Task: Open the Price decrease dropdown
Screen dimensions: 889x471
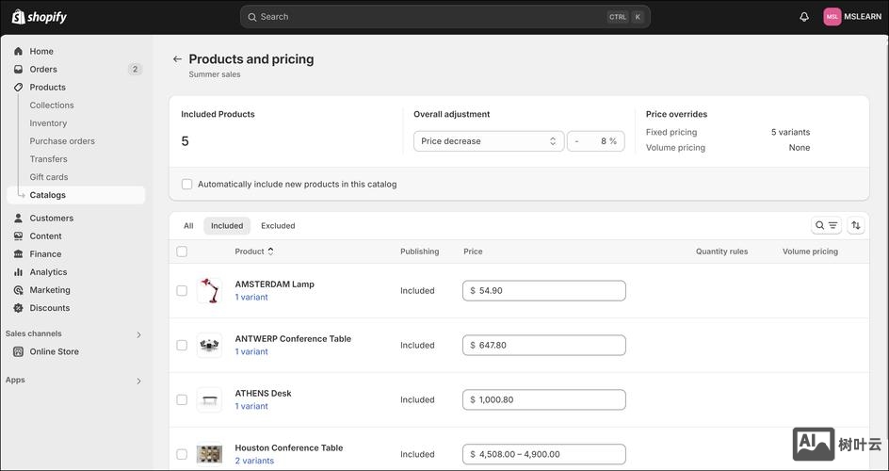Action: coord(489,141)
